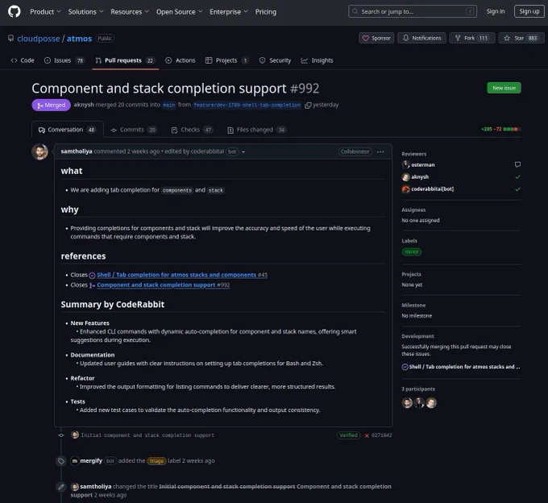Open the Actions tab
The height and width of the screenshot is (503, 548).
pos(181,60)
